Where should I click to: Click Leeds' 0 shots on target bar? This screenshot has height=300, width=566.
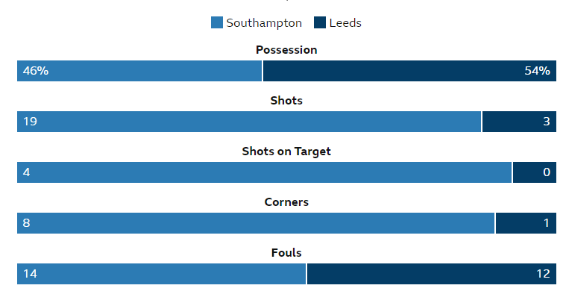535,172
